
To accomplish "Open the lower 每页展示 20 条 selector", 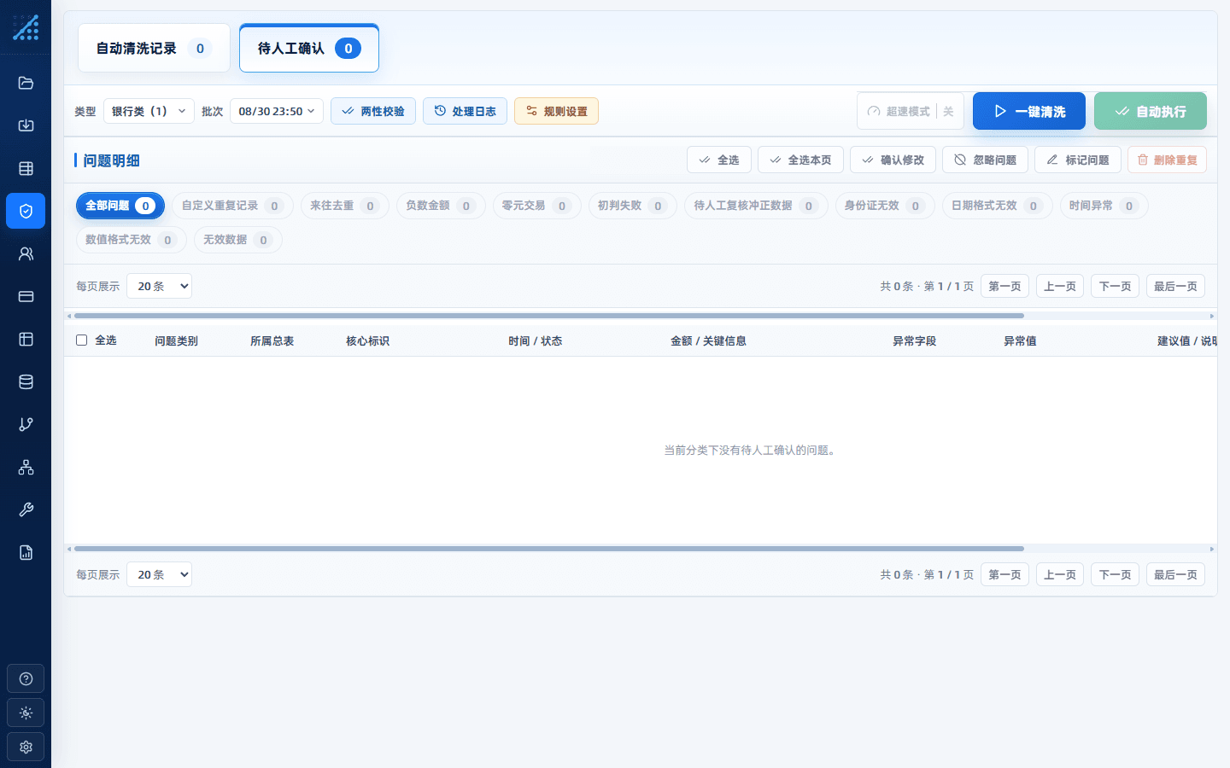I will 159,574.
